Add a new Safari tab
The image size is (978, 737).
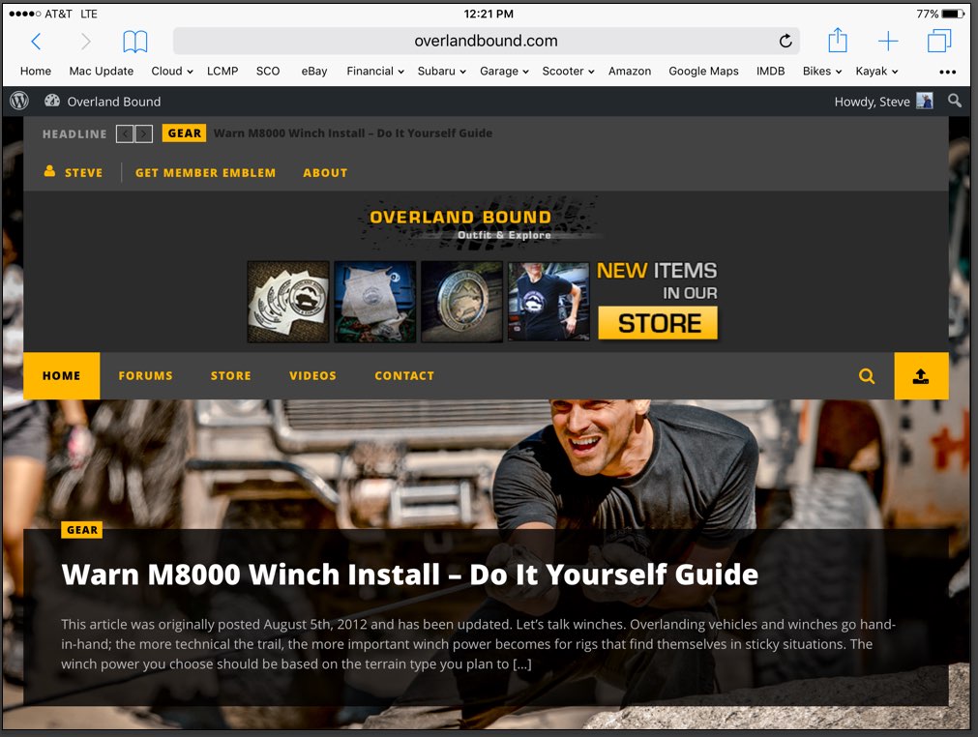(x=888, y=42)
